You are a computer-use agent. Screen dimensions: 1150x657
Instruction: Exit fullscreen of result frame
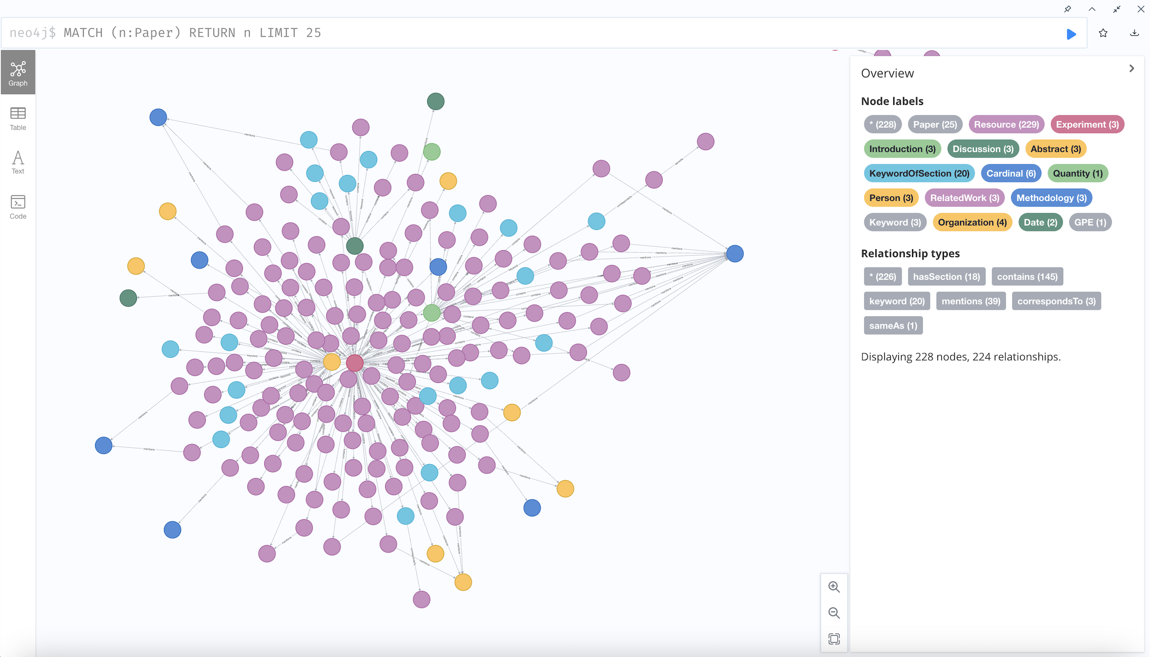1116,9
